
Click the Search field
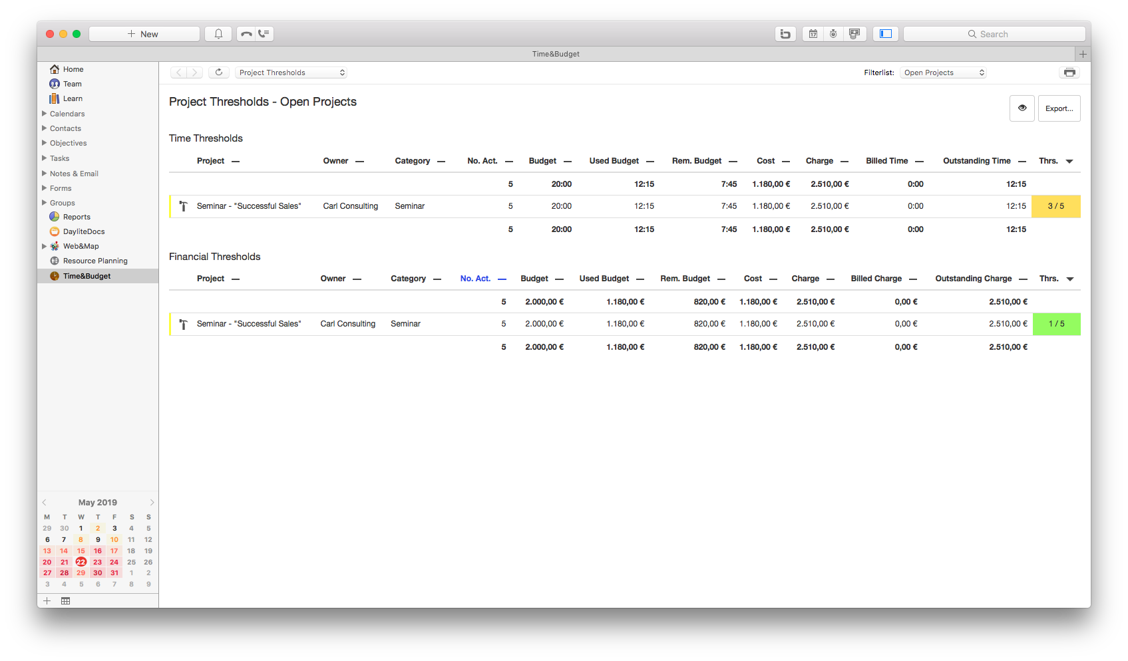994,34
